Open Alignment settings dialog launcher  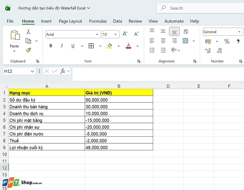[x=195, y=61]
